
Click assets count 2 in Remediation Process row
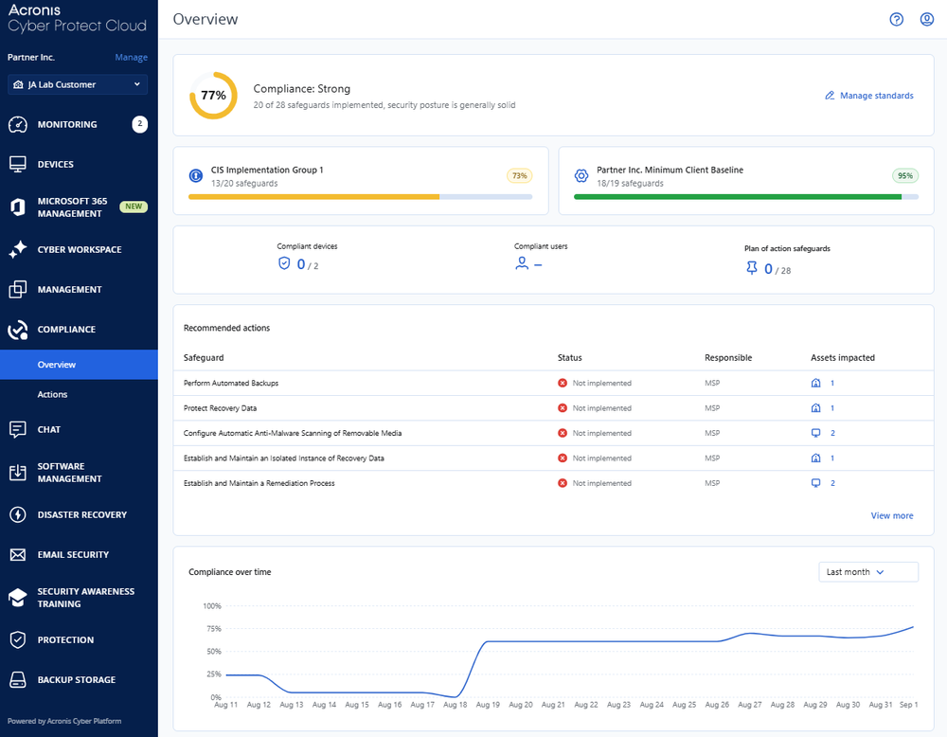point(832,483)
